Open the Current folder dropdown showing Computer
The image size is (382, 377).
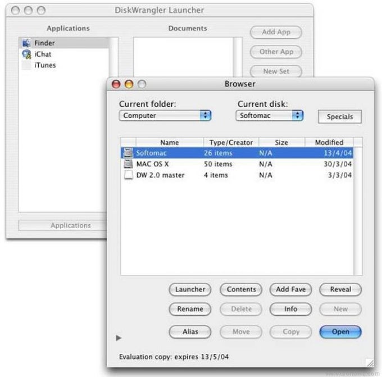tap(165, 116)
